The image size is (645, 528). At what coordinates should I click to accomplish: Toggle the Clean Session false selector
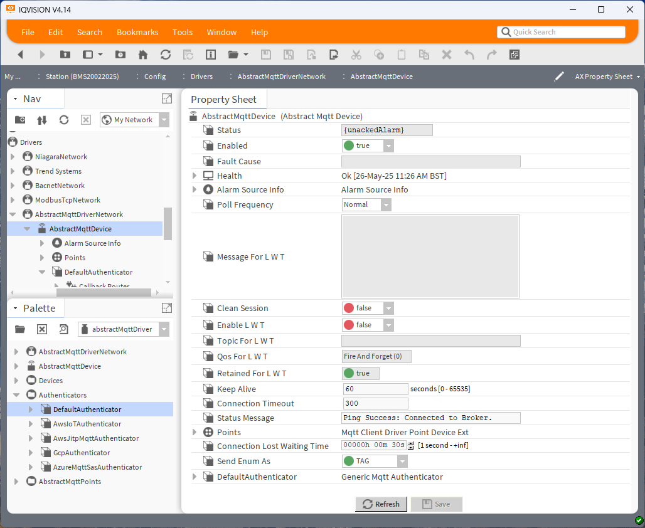(368, 308)
